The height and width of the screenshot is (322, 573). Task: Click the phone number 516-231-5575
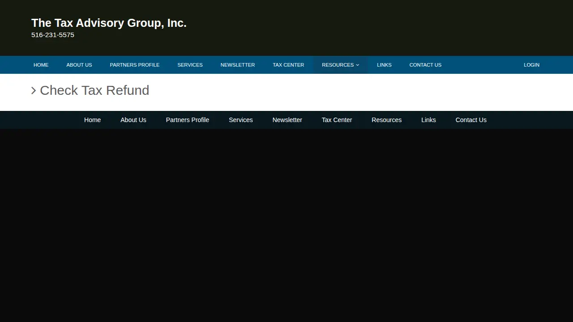[53, 35]
